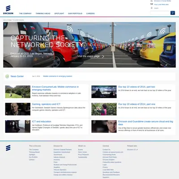The image size is (179, 179).
Task: Open Press Releases footer link
Action: click(83, 155)
